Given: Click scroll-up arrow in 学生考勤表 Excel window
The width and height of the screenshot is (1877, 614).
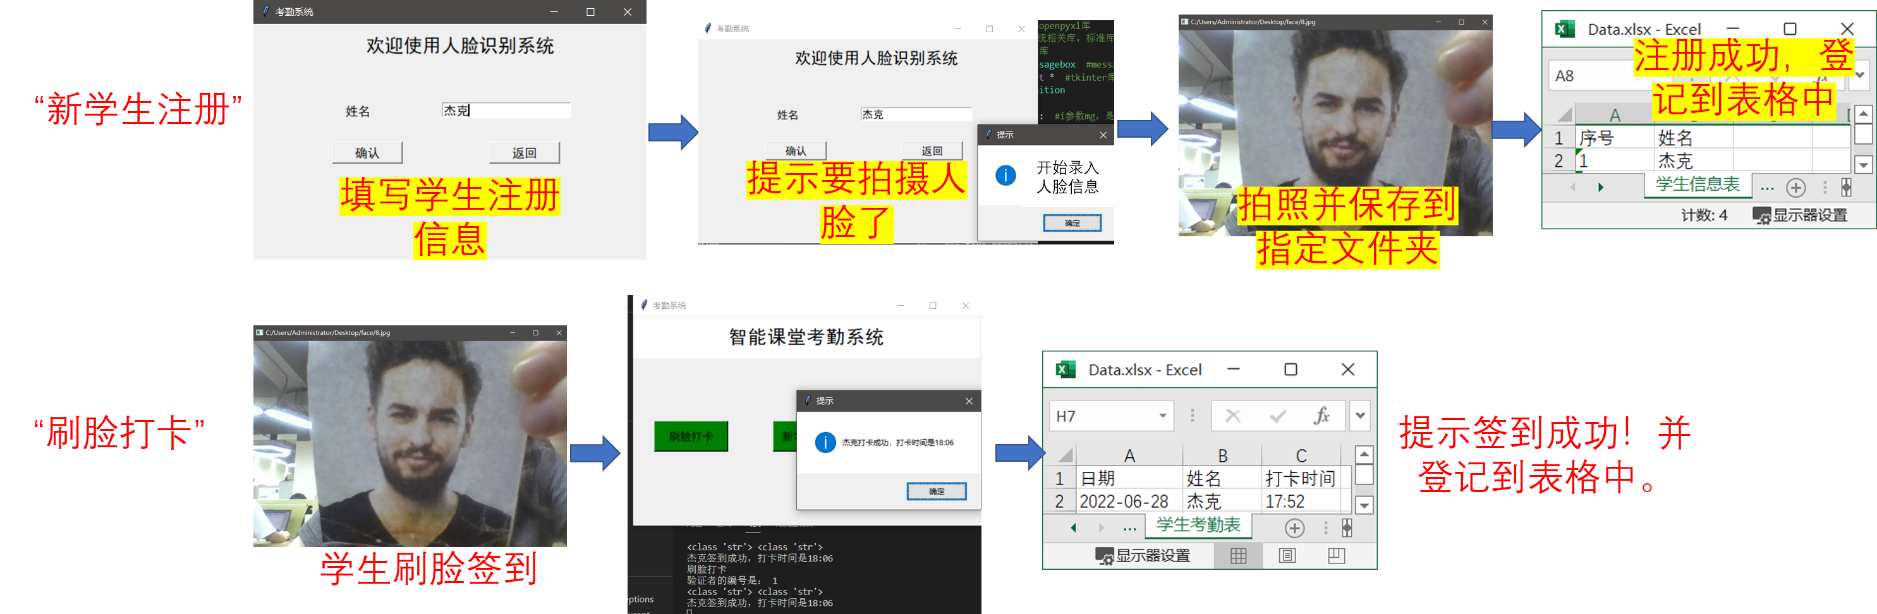Looking at the screenshot, I should (x=1364, y=454).
